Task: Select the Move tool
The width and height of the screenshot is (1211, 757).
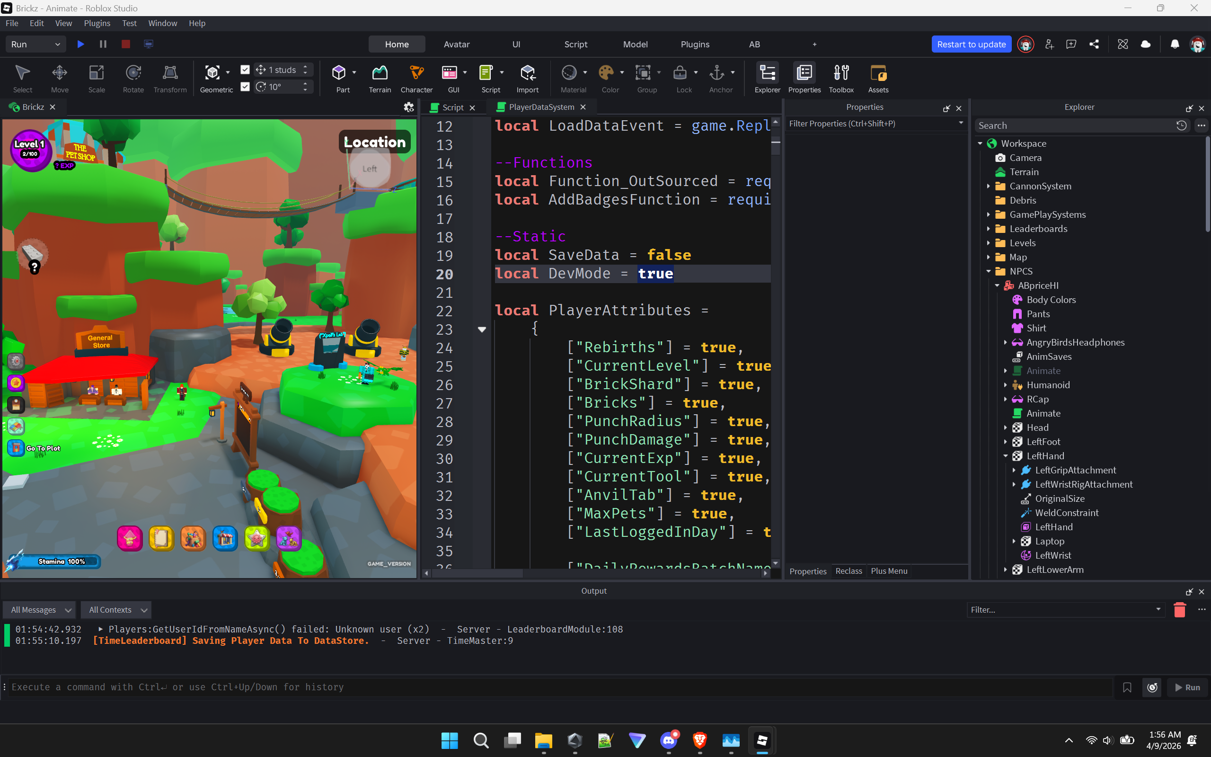Action: (x=60, y=79)
